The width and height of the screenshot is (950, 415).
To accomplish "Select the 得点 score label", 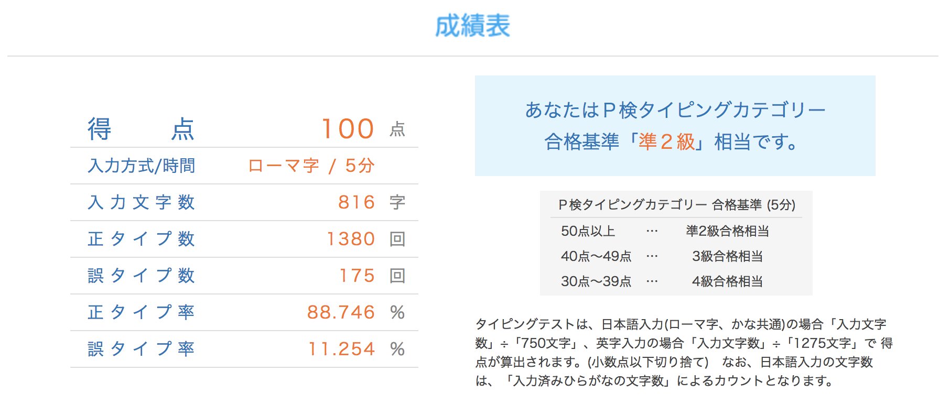I will pos(141,129).
